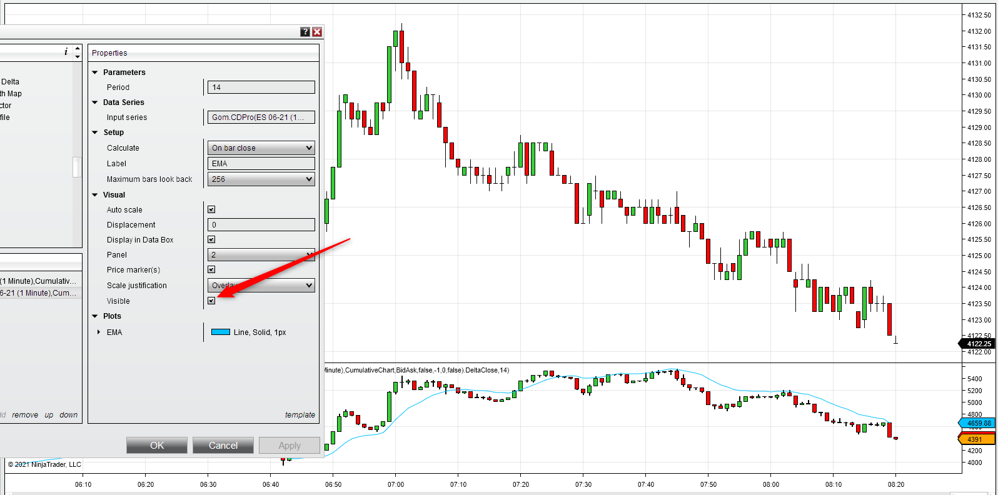Collapse the Plots section

(x=95, y=316)
